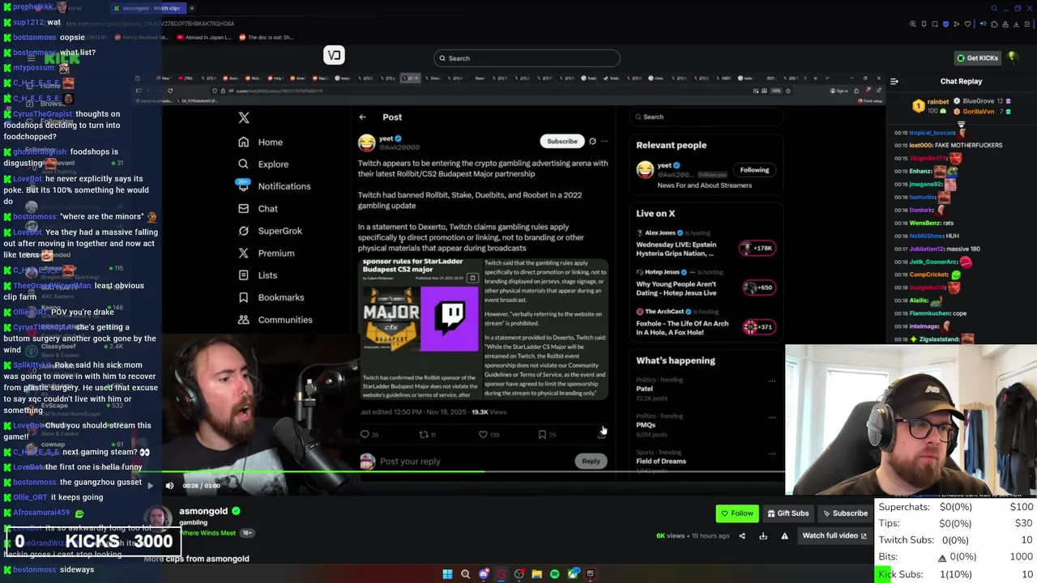Click the Kick search bar
This screenshot has width=1037, height=583.
[527, 58]
